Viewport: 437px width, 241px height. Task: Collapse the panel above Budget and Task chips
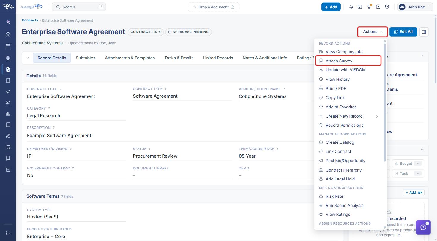pyautogui.click(x=422, y=149)
